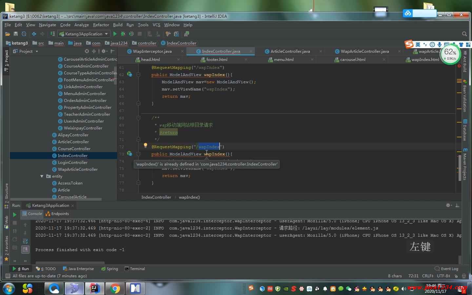472x295 pixels.
Task: Hide the Project panel with arrow icon
Action: tap(112, 51)
